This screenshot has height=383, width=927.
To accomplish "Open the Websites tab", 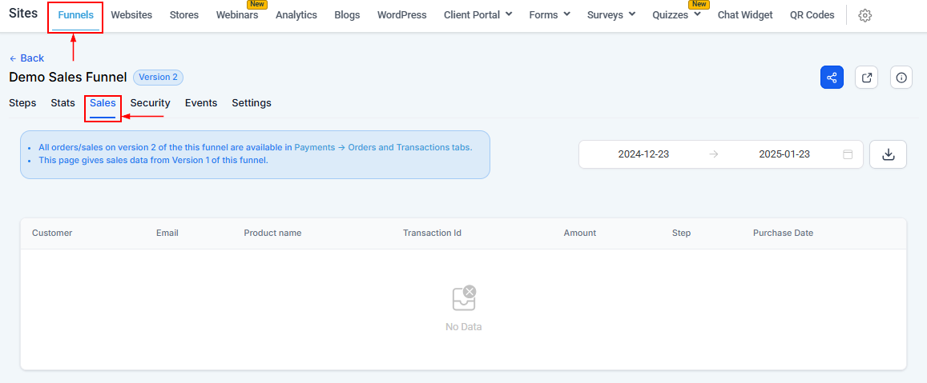I will click(x=131, y=14).
